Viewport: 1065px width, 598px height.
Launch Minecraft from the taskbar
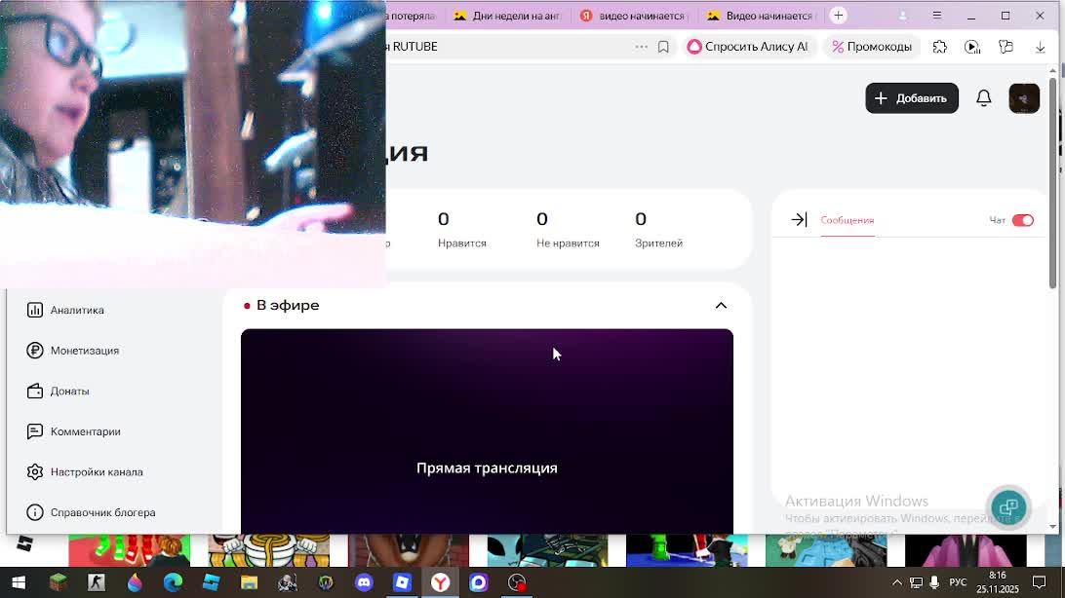click(x=58, y=582)
